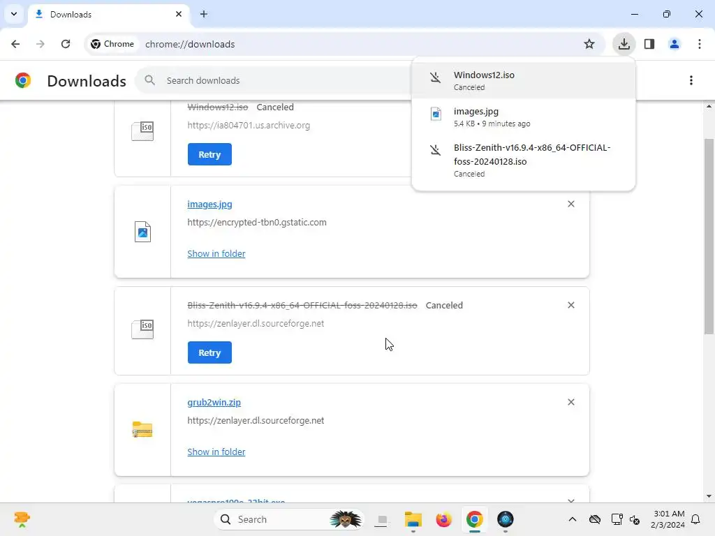Open the notifications bell
The height and width of the screenshot is (536, 715).
pyautogui.click(x=696, y=519)
